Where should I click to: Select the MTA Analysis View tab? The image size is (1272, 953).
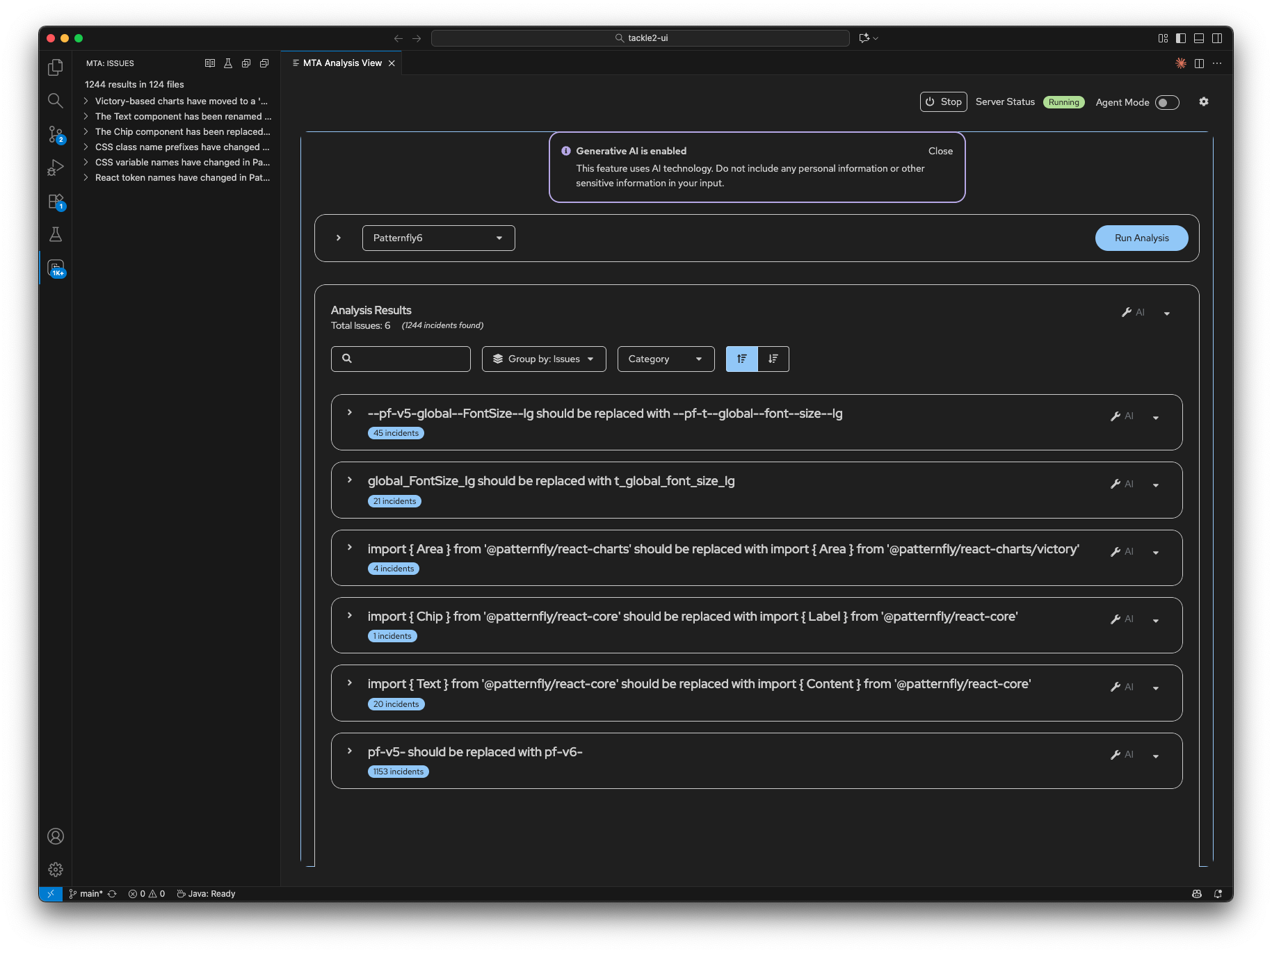(341, 63)
